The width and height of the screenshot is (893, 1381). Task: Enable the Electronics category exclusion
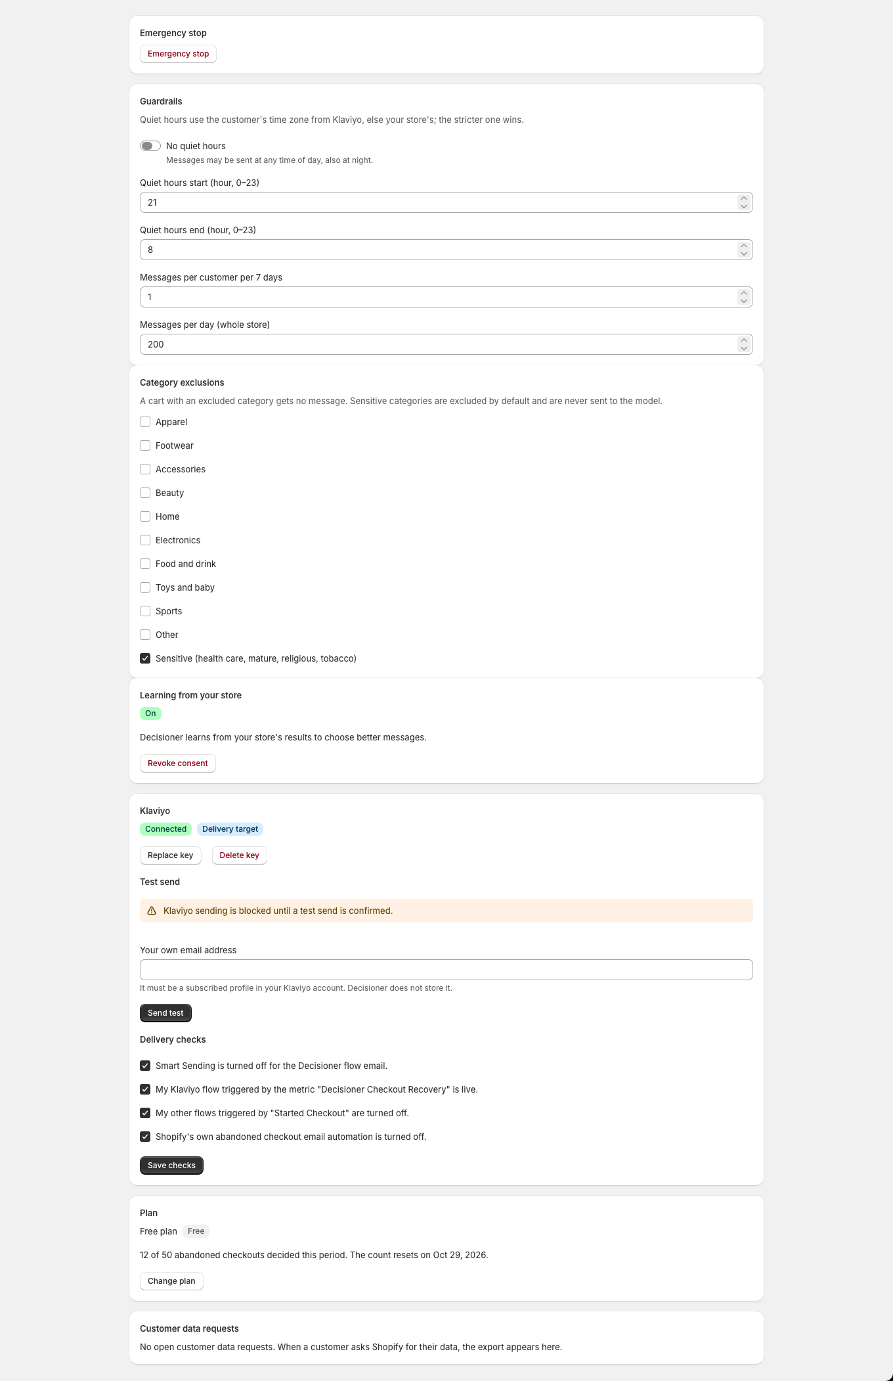(145, 540)
